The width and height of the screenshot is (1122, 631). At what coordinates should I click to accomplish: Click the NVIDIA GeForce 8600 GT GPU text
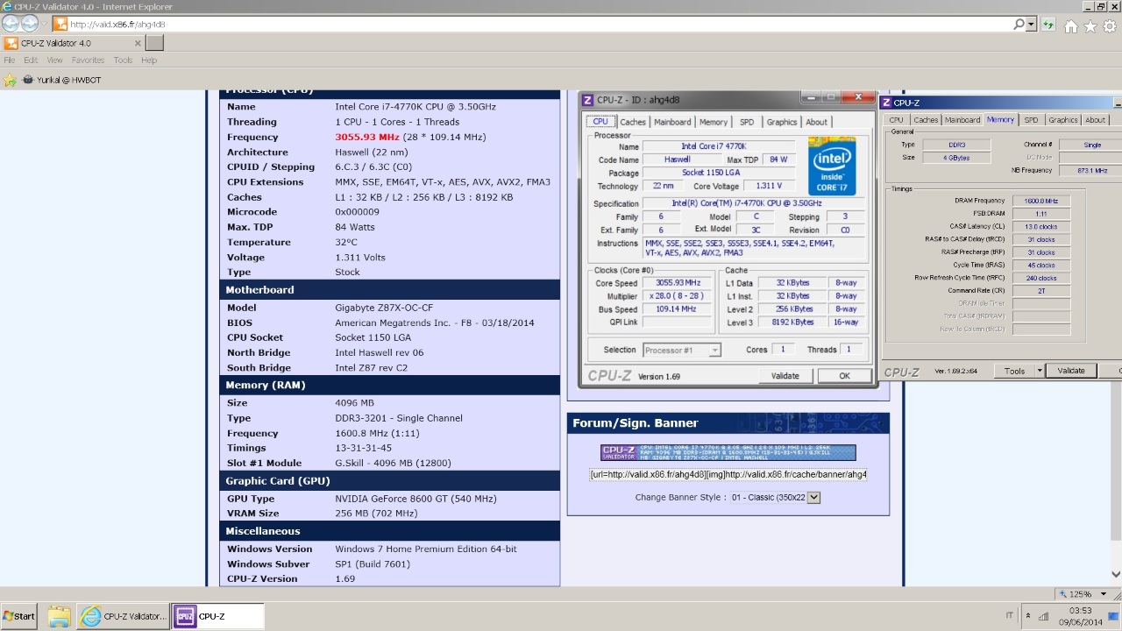coord(415,499)
